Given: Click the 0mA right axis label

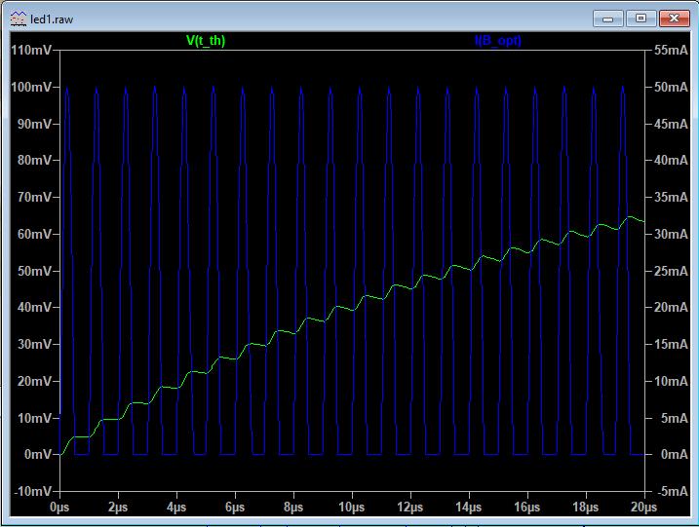Looking at the screenshot, I should (675, 454).
